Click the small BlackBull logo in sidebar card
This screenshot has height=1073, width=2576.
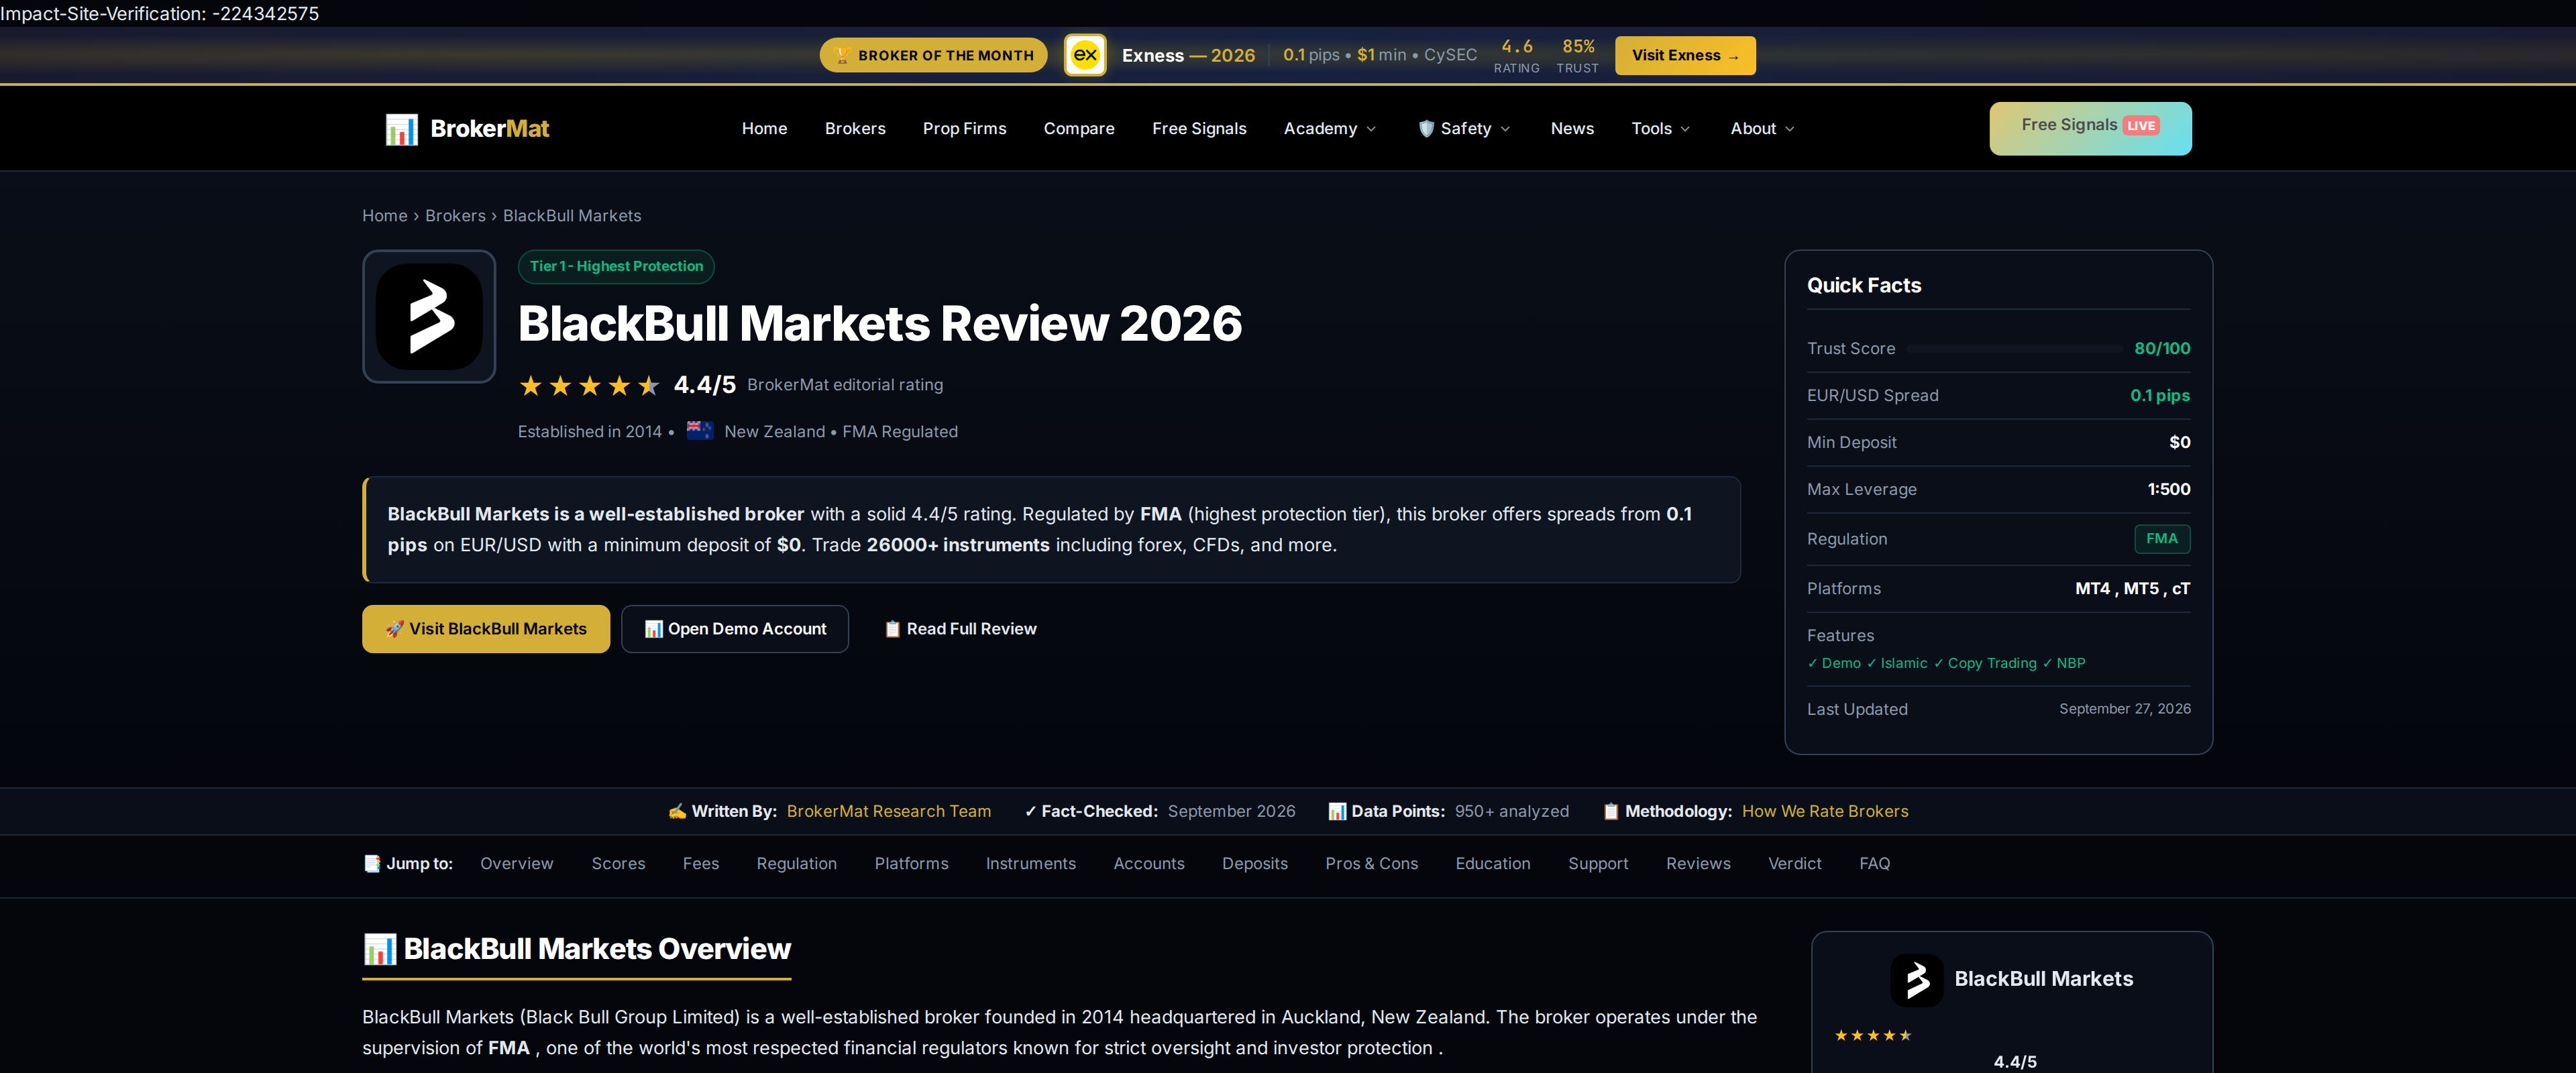(x=1916, y=980)
